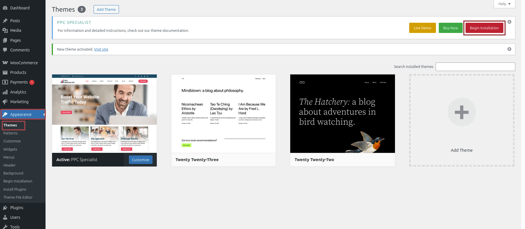Focus the Search installed themes field
This screenshot has width=525, height=229.
point(475,67)
